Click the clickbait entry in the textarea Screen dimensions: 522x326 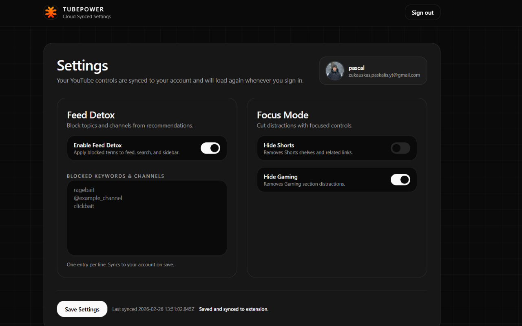(84, 206)
